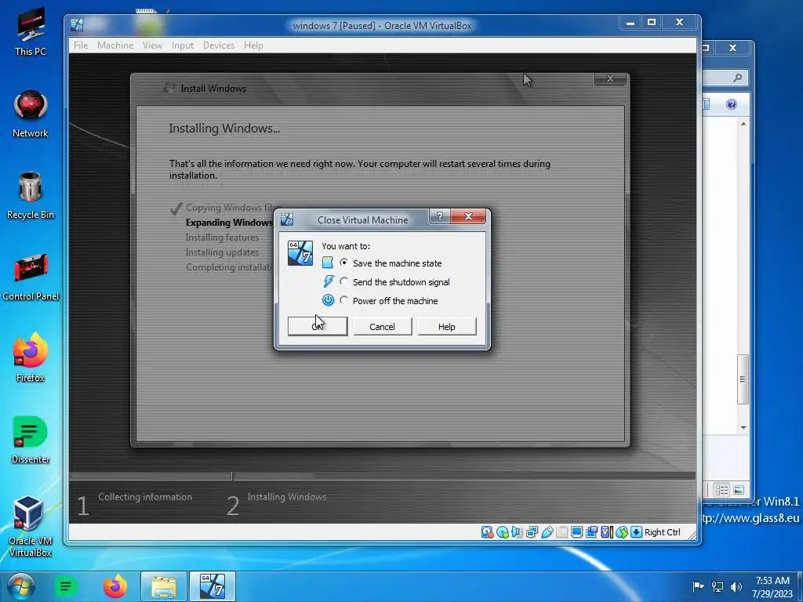Click the Oracle VM VirtualBox desktop shortcut

pyautogui.click(x=31, y=526)
